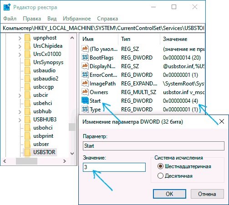The width and height of the screenshot is (229, 205).
Task: Click the USBSTOR folder icon
Action: (28, 152)
